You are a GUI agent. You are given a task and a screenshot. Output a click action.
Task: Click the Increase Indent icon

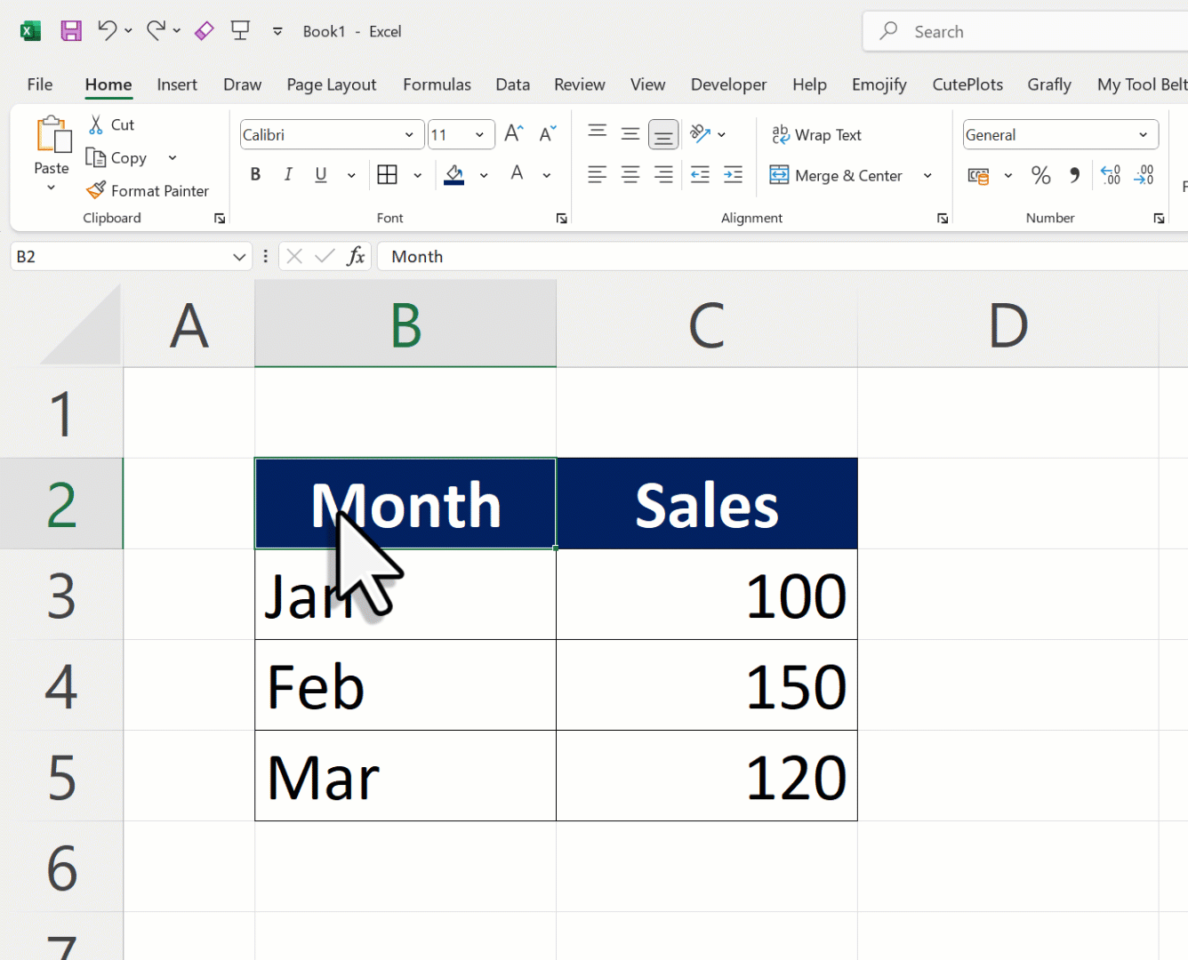[733, 175]
